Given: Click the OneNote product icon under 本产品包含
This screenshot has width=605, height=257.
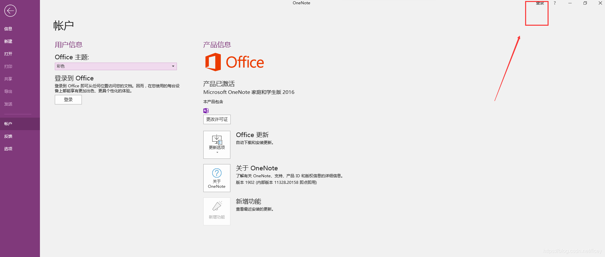Looking at the screenshot, I should [x=206, y=110].
